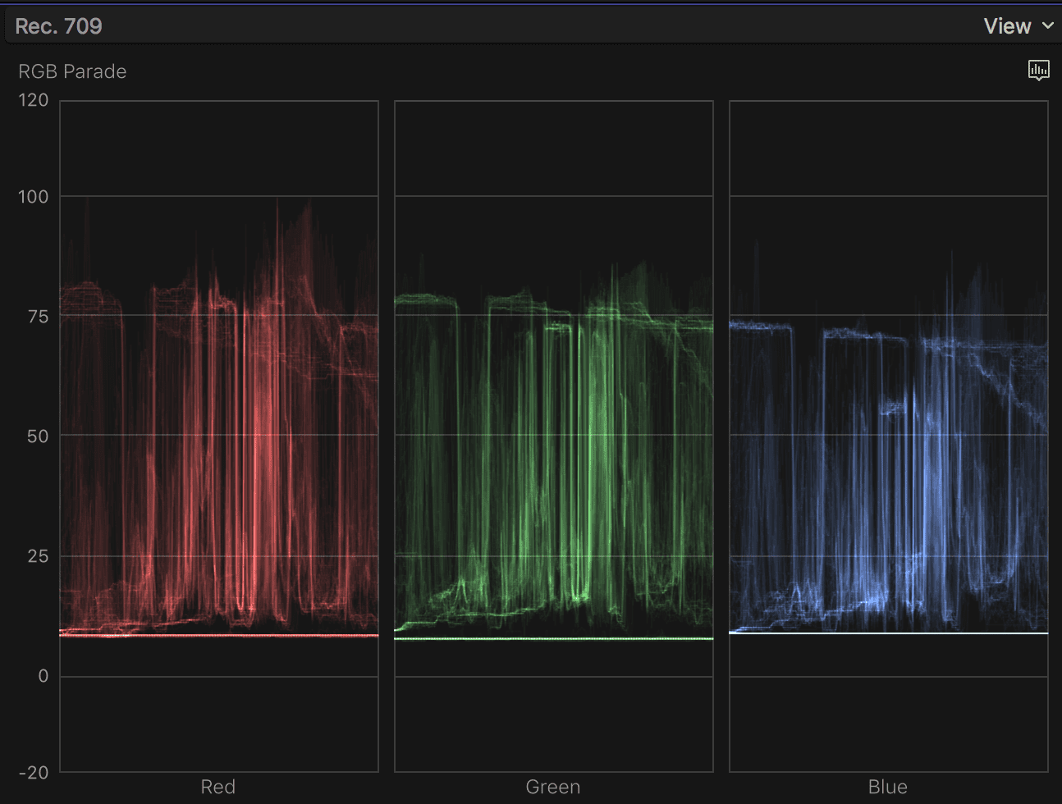This screenshot has height=804, width=1062.
Task: Click the Blue parade label
Action: click(887, 786)
